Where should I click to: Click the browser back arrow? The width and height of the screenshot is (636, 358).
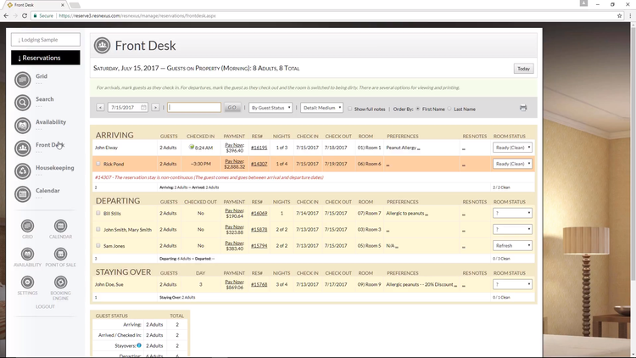coord(6,15)
